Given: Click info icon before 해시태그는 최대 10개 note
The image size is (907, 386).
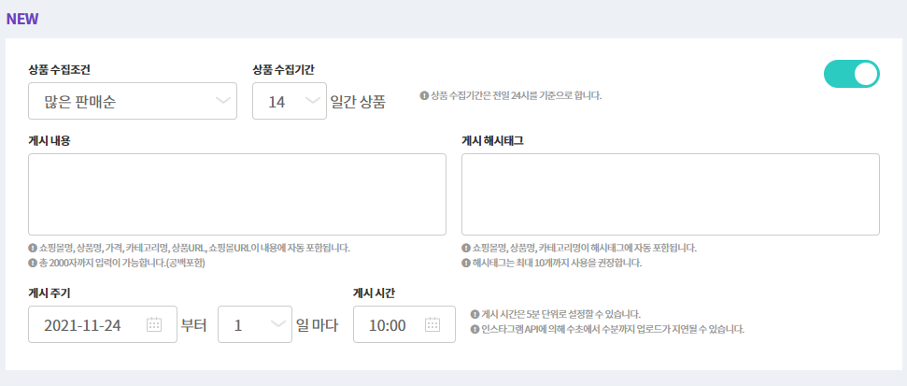Looking at the screenshot, I should 466,263.
